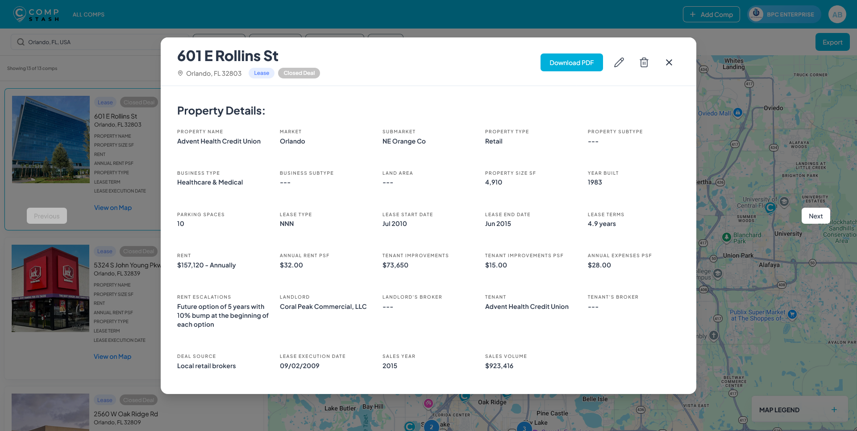The image size is (857, 431).
Task: Click the tenant improvements value $73,650
Action: 395,265
